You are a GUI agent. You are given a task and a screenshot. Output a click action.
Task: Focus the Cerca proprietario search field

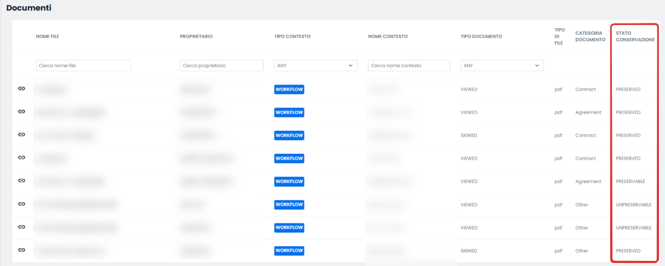click(222, 65)
